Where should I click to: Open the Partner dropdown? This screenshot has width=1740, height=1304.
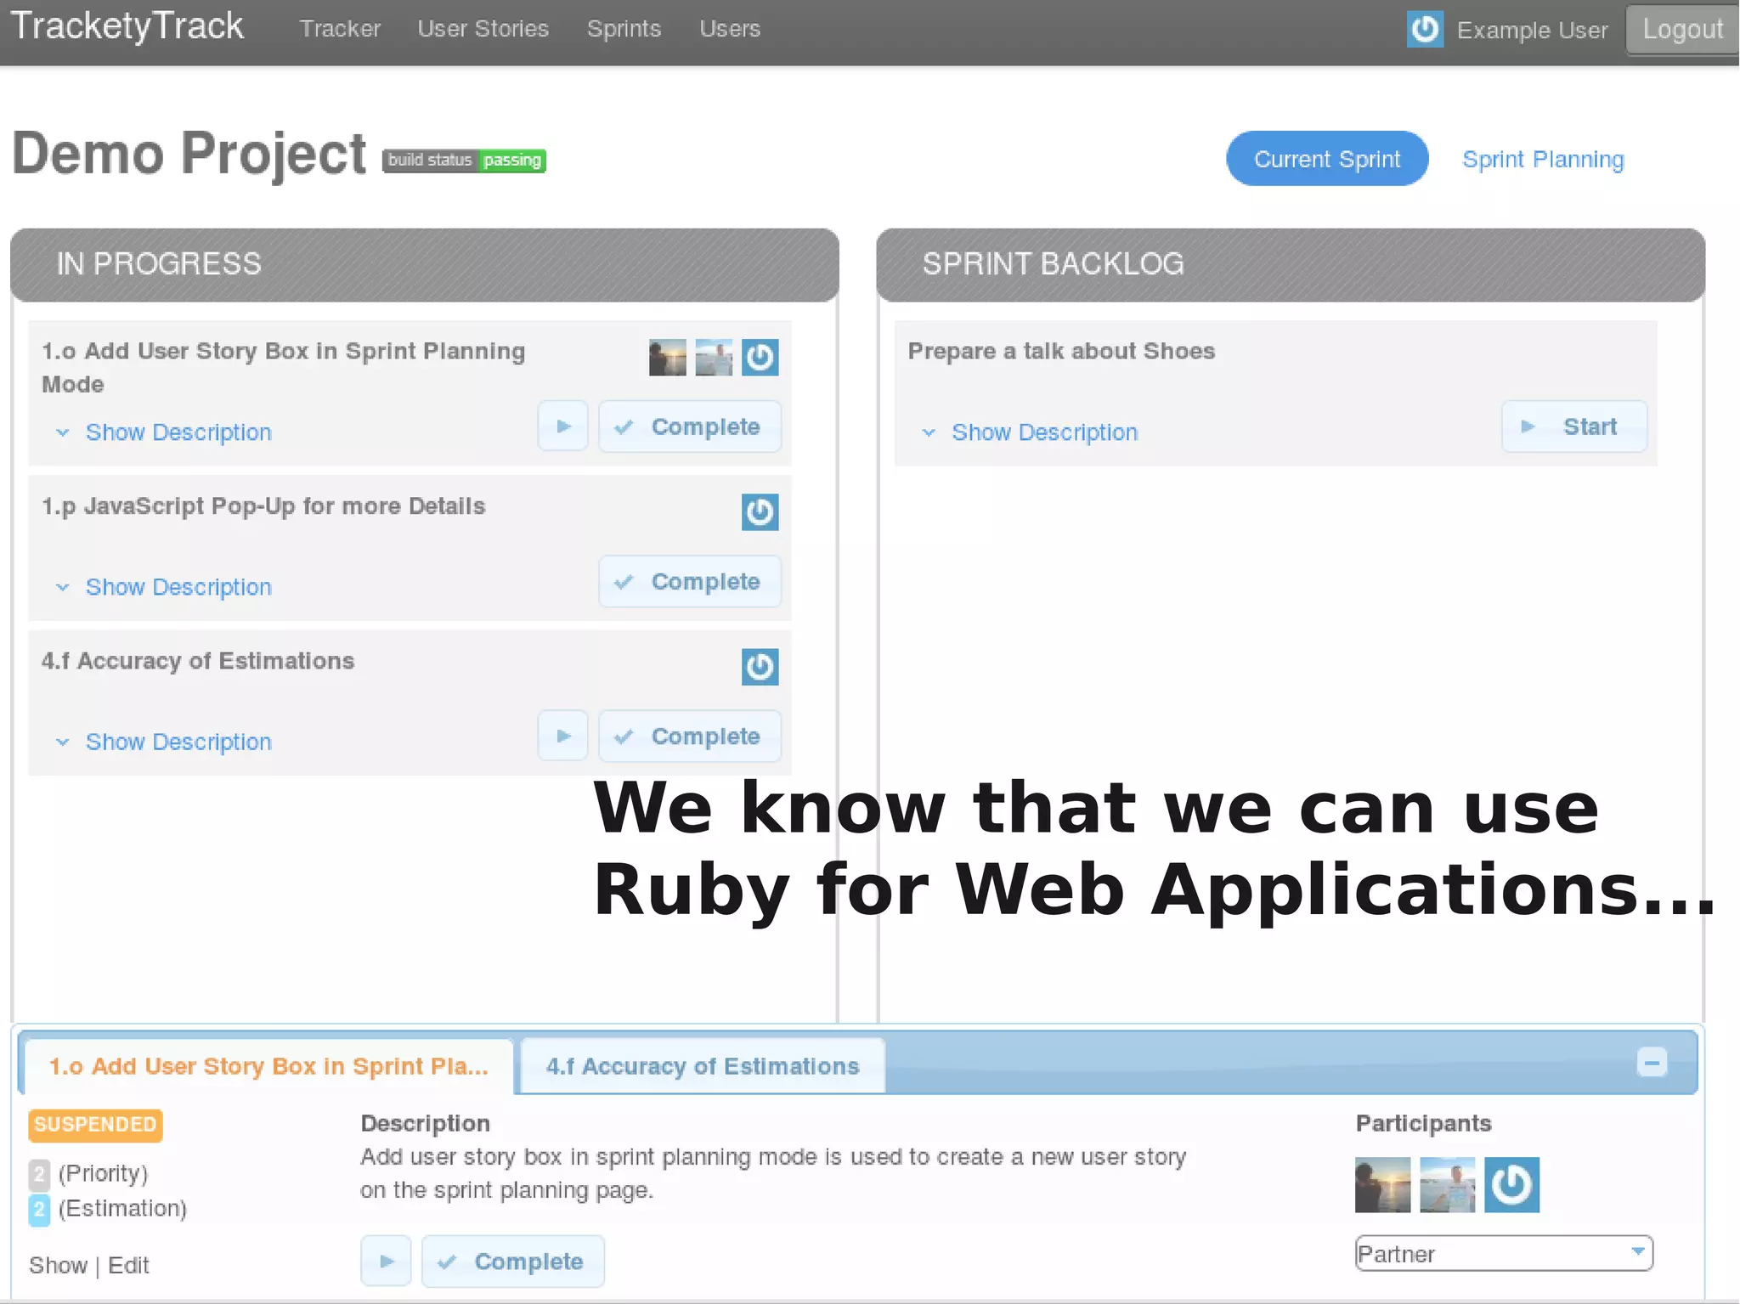[x=1504, y=1254]
